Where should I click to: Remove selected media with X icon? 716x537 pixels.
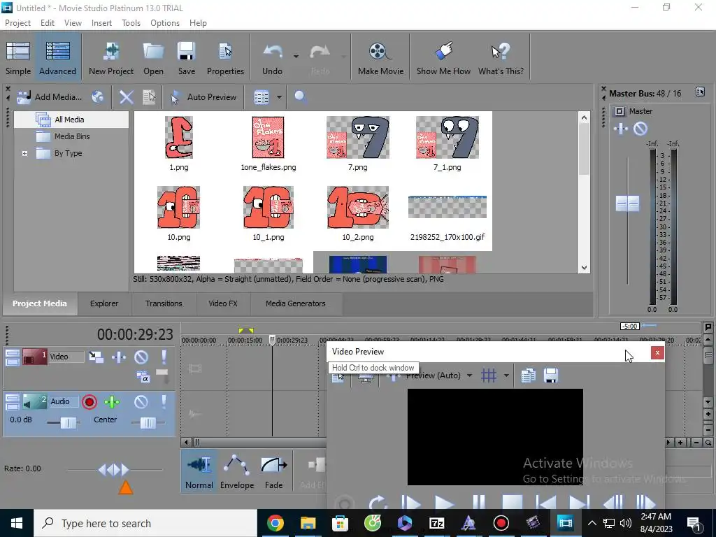(x=126, y=96)
